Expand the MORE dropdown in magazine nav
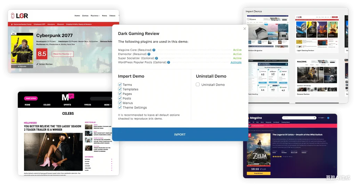Image resolution: width=356 pixels, height=186 pixels. coord(108,105)
